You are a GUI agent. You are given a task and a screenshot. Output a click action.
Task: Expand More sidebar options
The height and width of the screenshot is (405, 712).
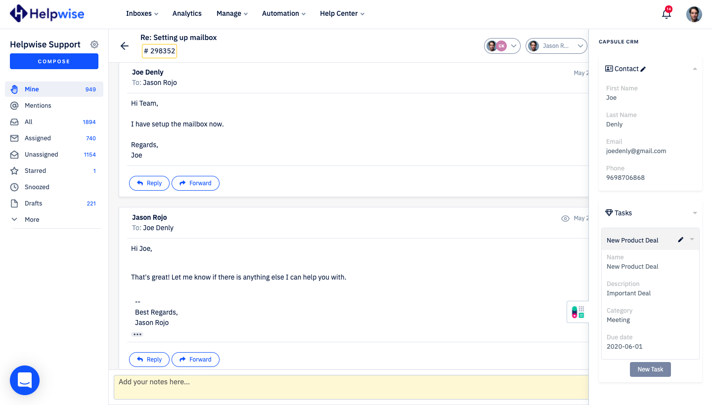pos(54,219)
